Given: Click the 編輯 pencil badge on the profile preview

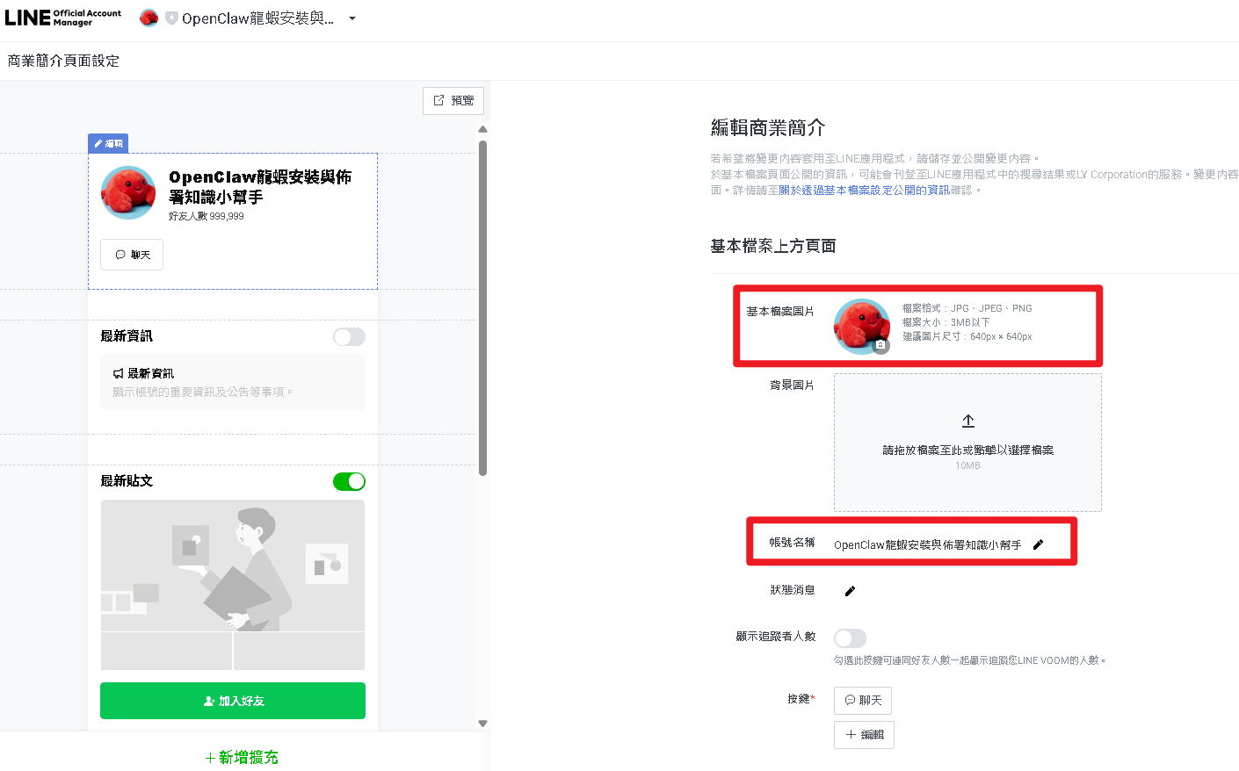Looking at the screenshot, I should coord(107,143).
